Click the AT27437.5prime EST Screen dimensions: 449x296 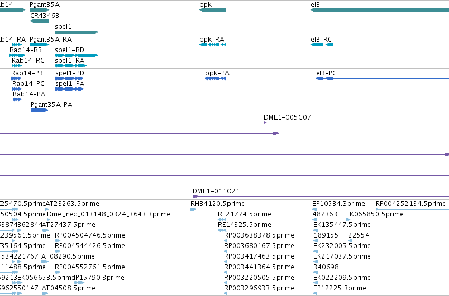tap(45, 230)
